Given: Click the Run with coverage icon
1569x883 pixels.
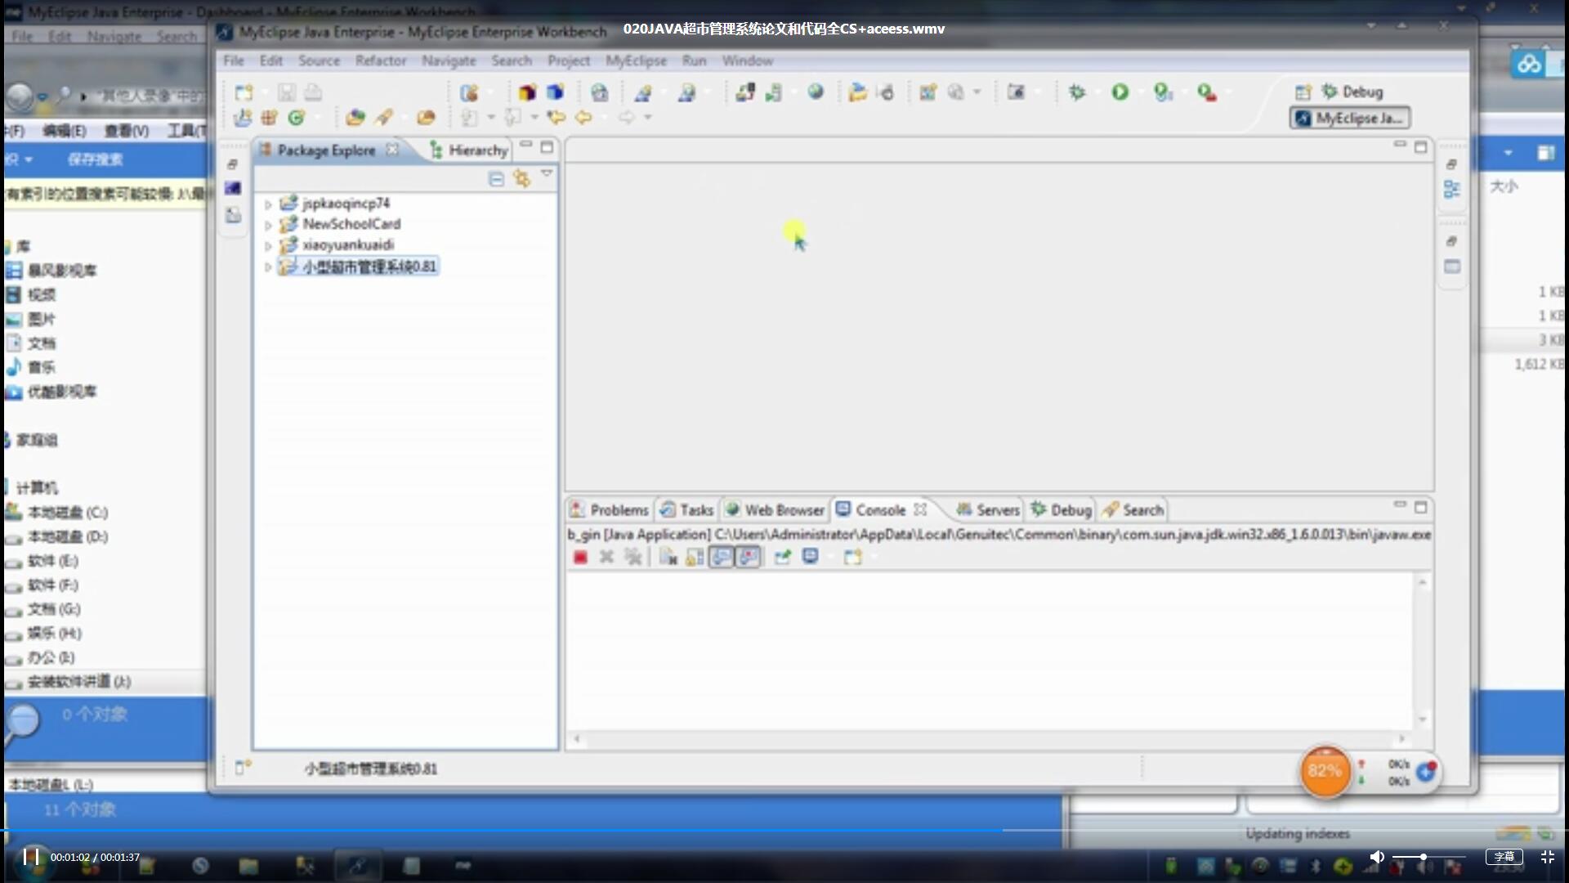Looking at the screenshot, I should pos(1163,92).
